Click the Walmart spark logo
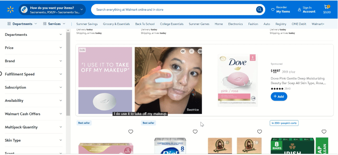Image resolution: width=338 pixels, height=155 pixels. (10, 10)
